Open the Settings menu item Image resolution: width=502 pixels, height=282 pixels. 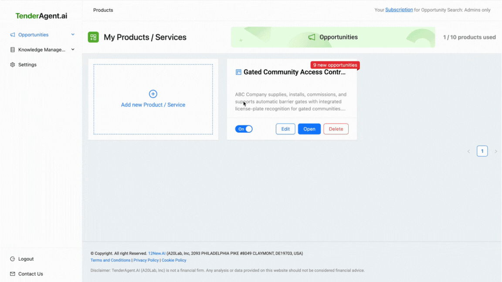(x=27, y=65)
